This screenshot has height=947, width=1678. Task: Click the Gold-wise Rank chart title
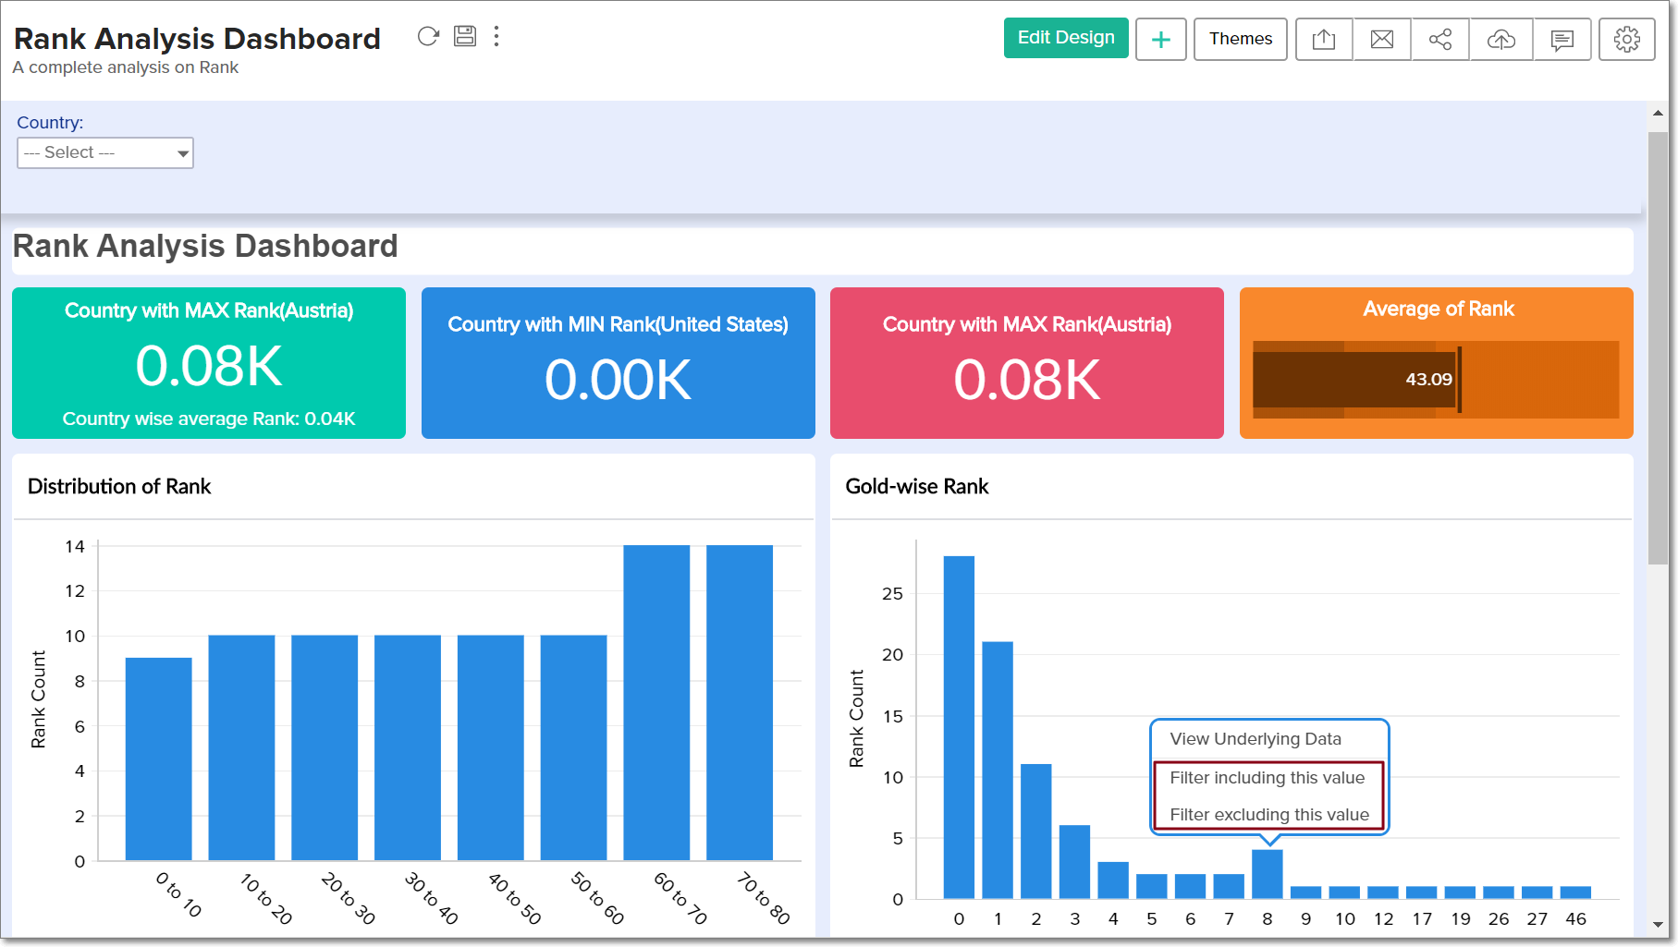(917, 486)
